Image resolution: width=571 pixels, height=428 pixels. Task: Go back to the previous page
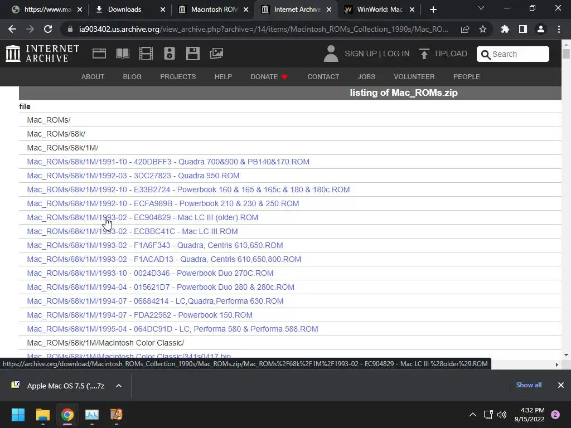pos(12,29)
